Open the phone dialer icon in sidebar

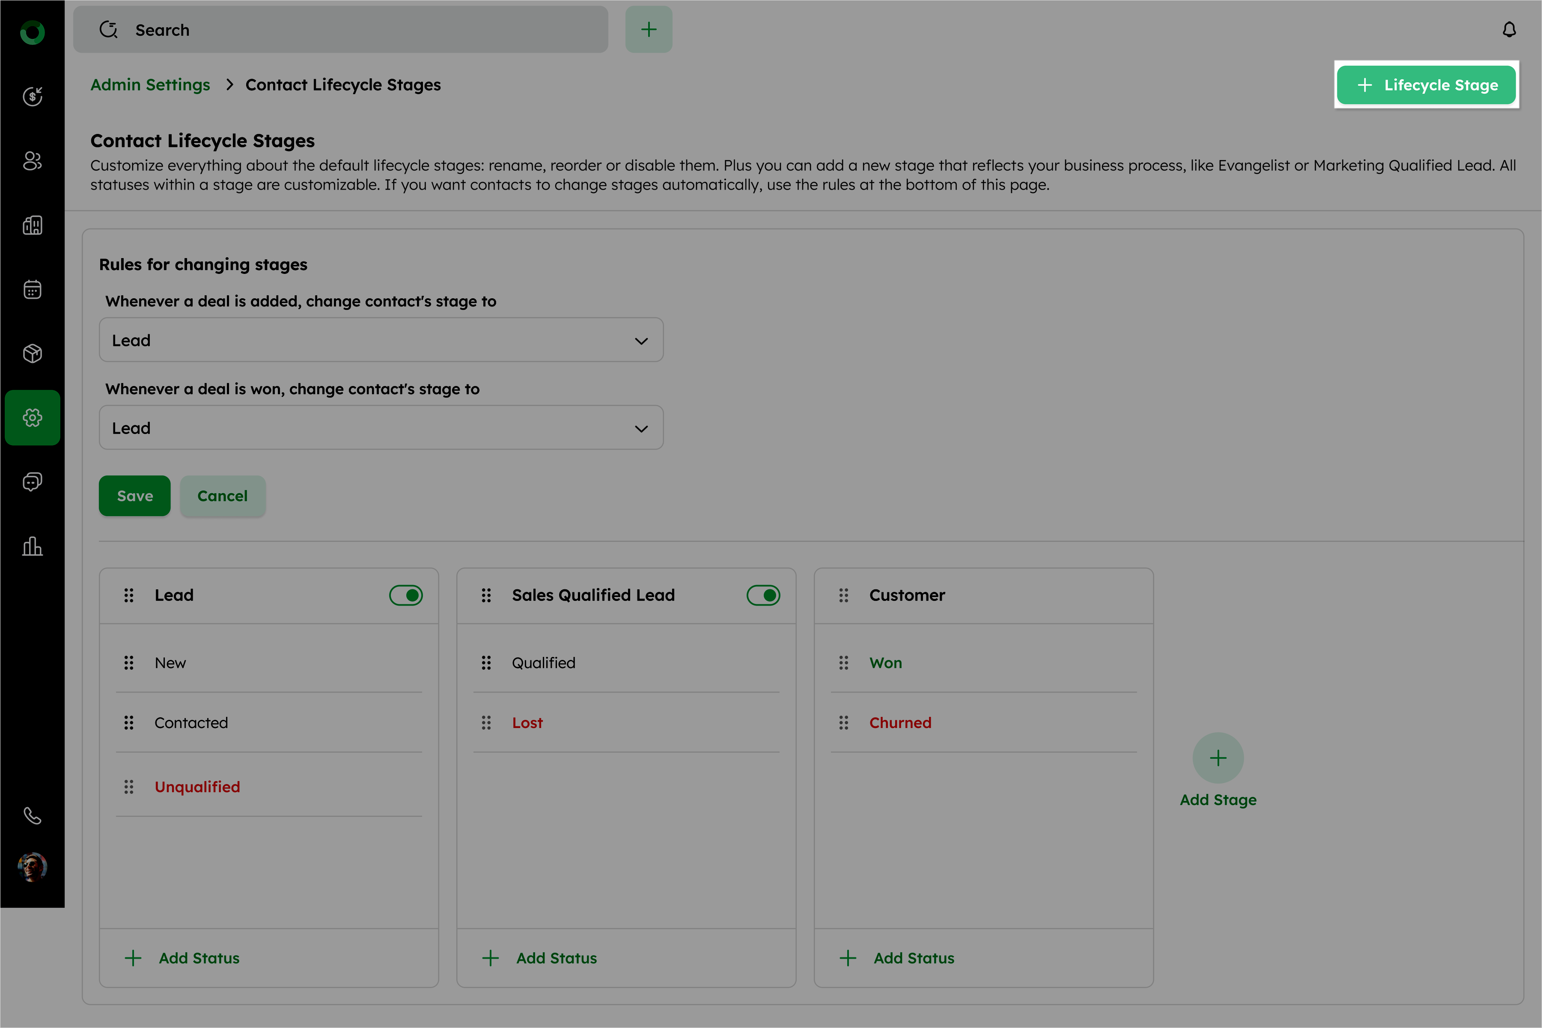coord(32,816)
